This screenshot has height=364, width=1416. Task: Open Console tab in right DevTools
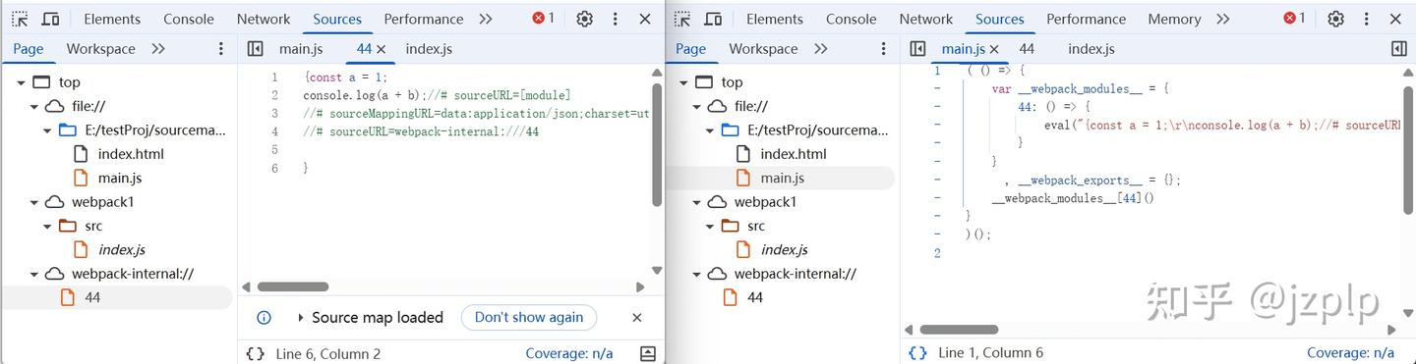click(x=852, y=19)
